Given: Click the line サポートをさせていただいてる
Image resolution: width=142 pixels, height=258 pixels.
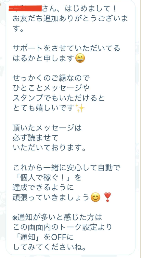Looking at the screenshot, I should point(66,48).
